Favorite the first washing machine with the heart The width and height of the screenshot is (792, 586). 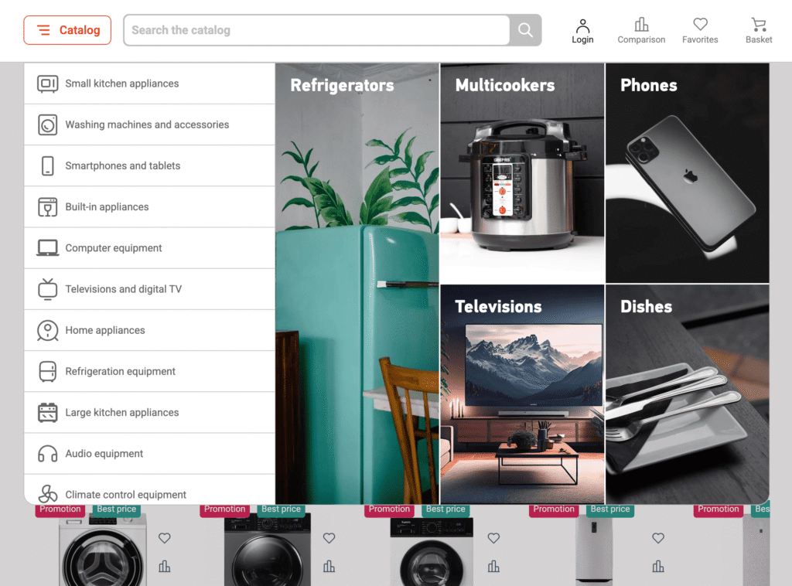coord(164,538)
